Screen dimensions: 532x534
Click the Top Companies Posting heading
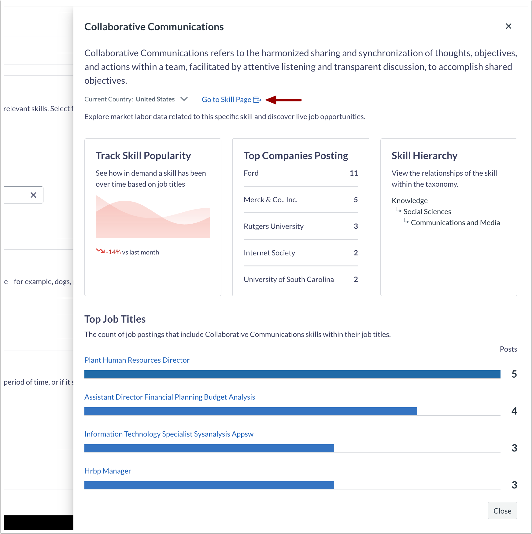296,156
